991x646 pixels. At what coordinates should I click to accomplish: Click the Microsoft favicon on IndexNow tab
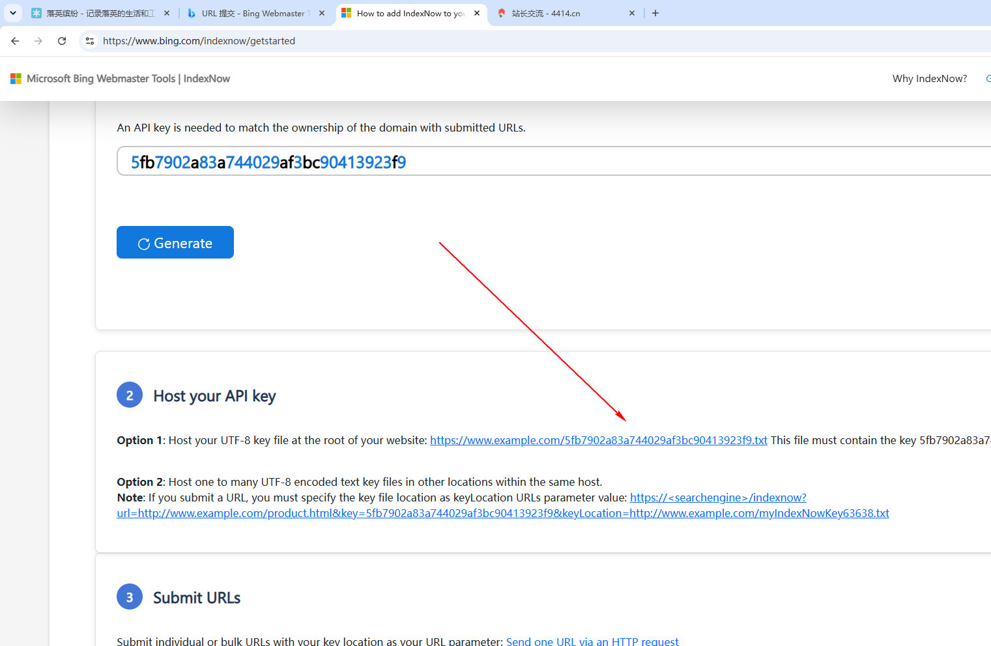pyautogui.click(x=347, y=13)
